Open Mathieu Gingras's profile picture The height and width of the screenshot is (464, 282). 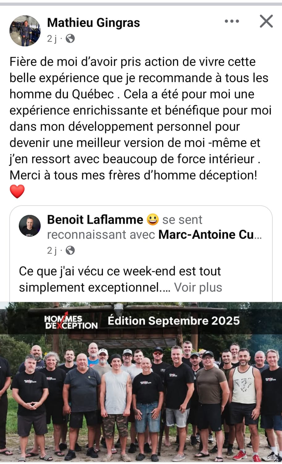click(25, 31)
